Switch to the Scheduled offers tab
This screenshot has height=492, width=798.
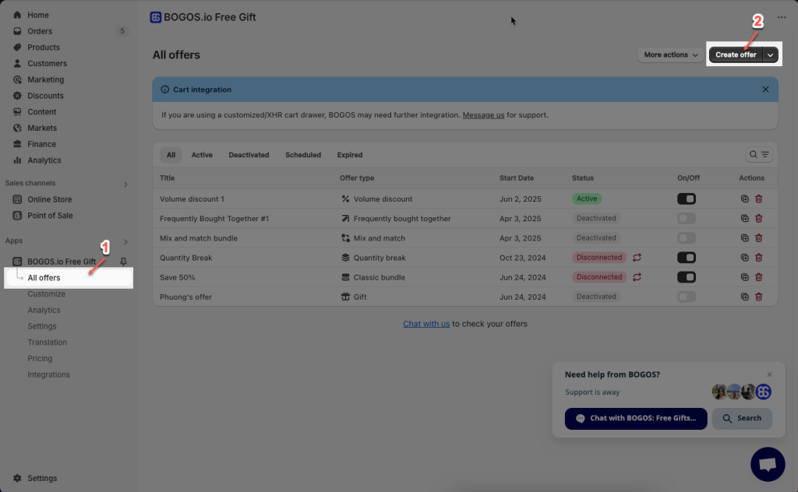[303, 155]
